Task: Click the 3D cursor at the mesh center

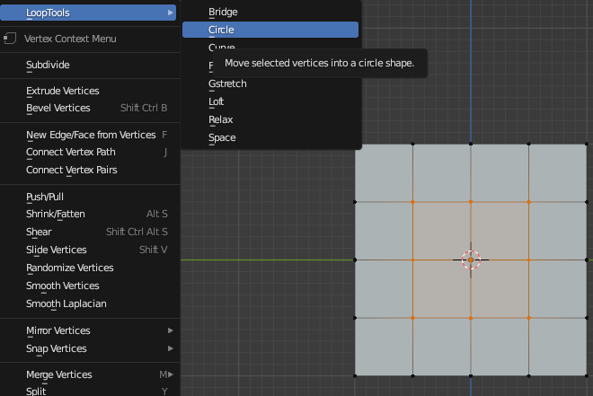Action: coord(471,260)
